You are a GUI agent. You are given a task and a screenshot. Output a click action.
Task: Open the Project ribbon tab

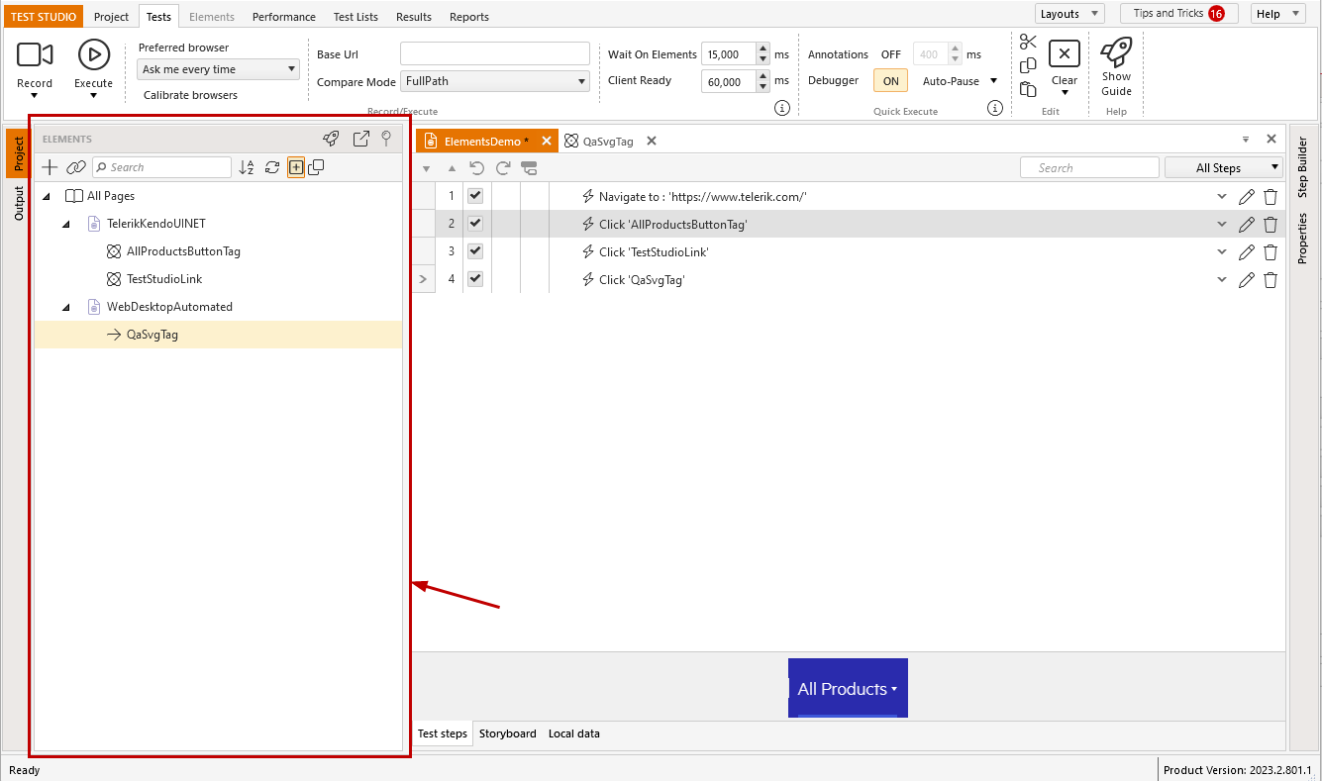click(111, 17)
